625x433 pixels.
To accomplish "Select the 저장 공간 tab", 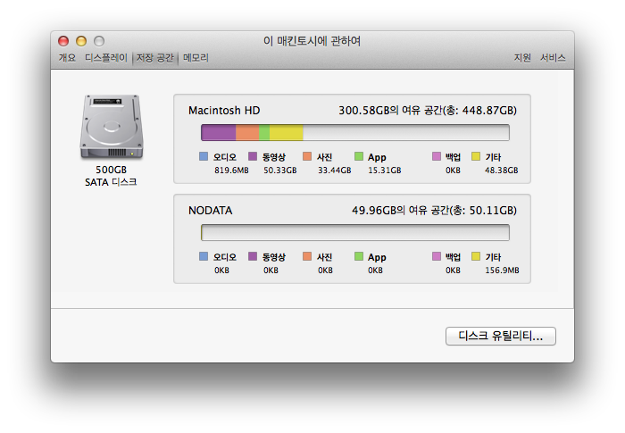I will (x=154, y=58).
